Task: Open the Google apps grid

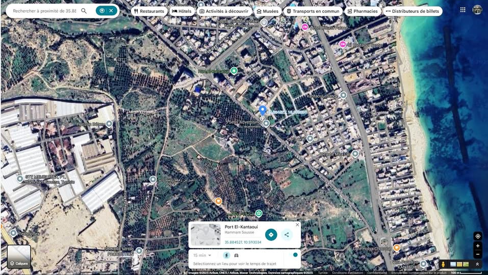Action: click(x=463, y=10)
